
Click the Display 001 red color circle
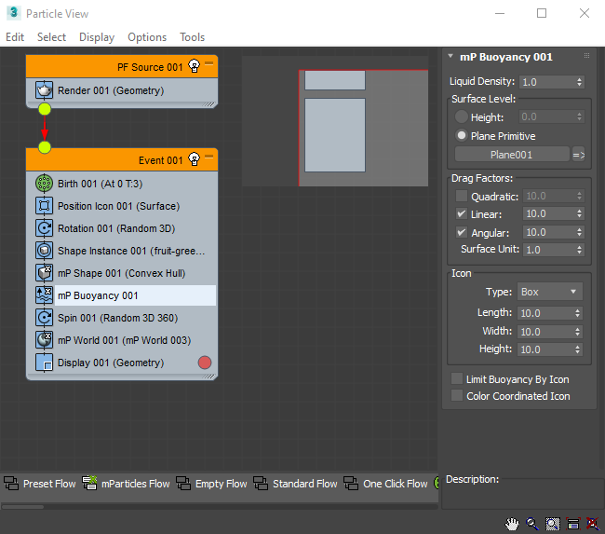[x=205, y=363]
